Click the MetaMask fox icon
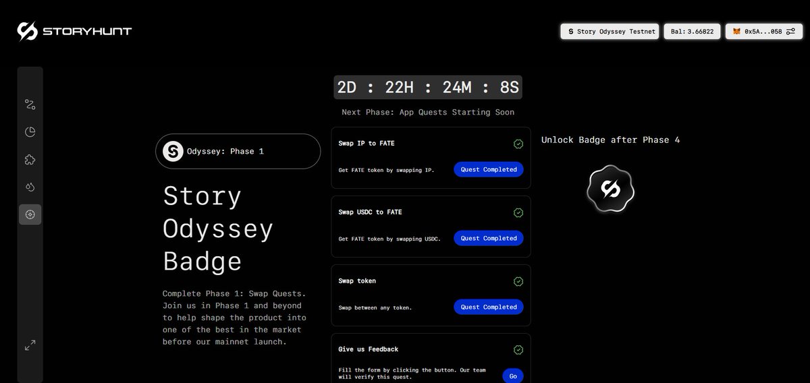This screenshot has width=810, height=383. click(736, 31)
